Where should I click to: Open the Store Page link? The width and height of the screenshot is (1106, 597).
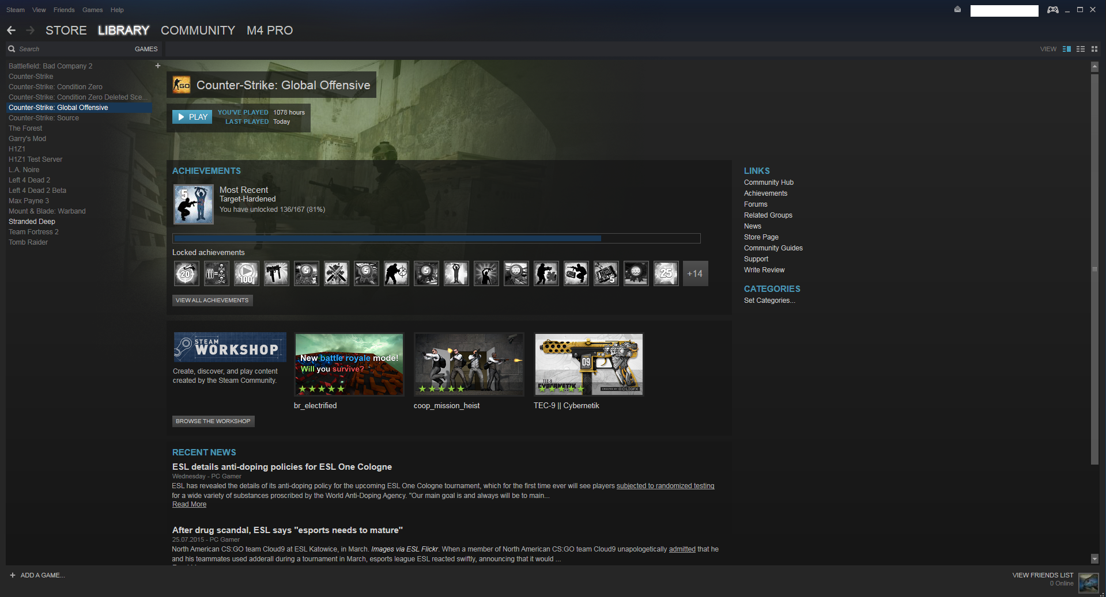[x=761, y=237]
